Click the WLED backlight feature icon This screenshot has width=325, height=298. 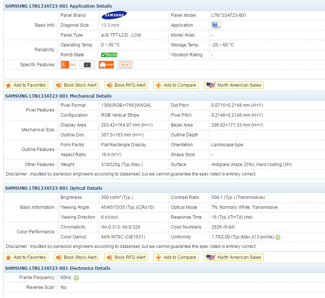pos(106,65)
